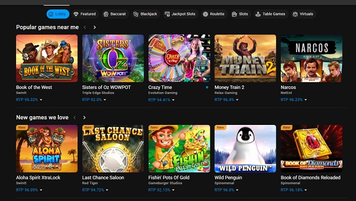Click the Money Train 2 title
356x201 pixels.
pos(229,87)
